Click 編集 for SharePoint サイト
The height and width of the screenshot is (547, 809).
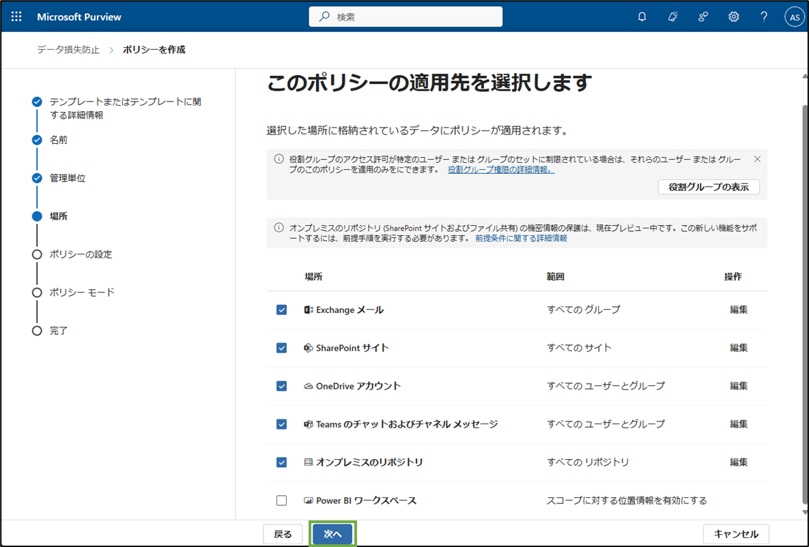[739, 348]
